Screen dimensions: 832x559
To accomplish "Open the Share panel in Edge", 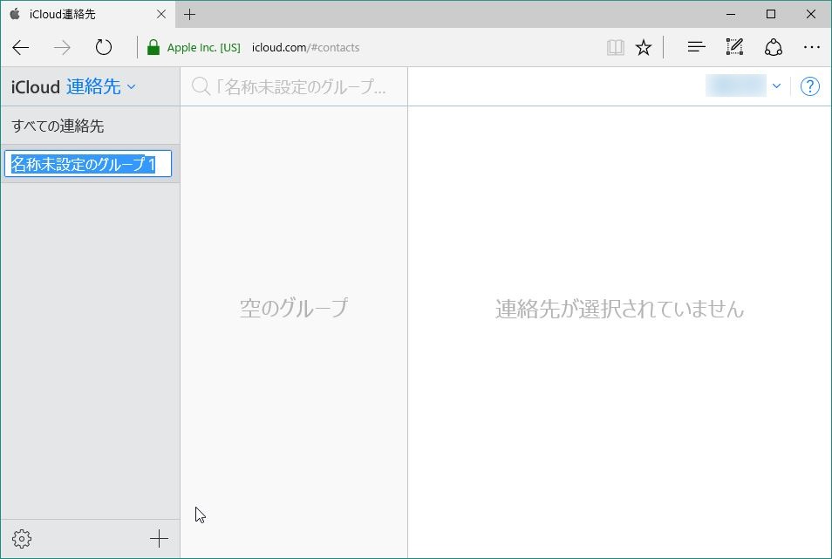I will point(774,48).
